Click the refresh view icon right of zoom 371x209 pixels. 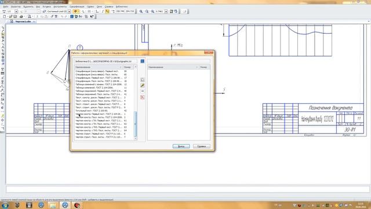(x=176, y=12)
